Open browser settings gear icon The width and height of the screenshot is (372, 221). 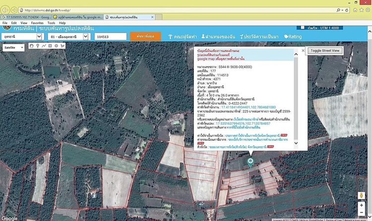click(x=368, y=10)
